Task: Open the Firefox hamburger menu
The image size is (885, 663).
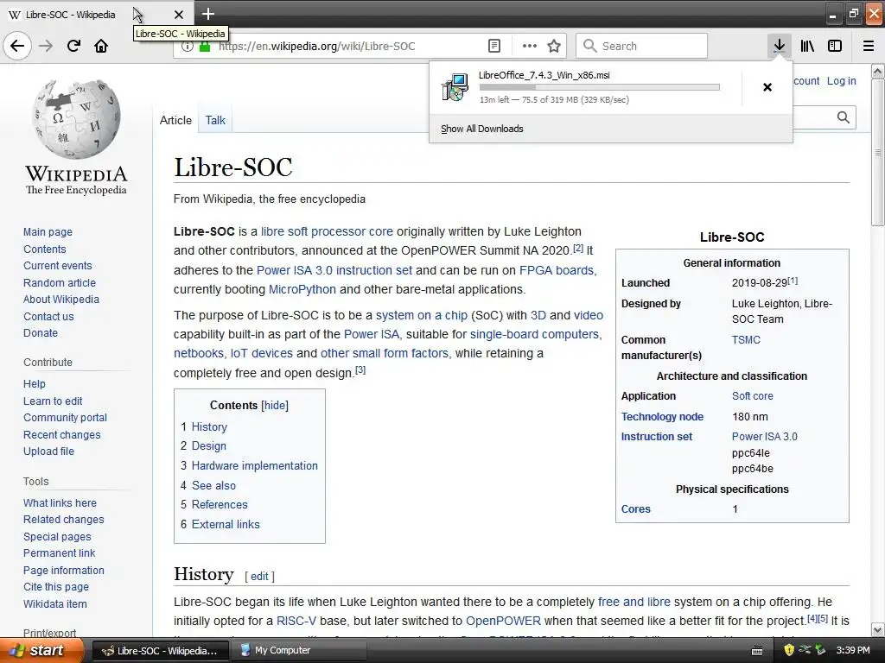Action: [x=868, y=46]
